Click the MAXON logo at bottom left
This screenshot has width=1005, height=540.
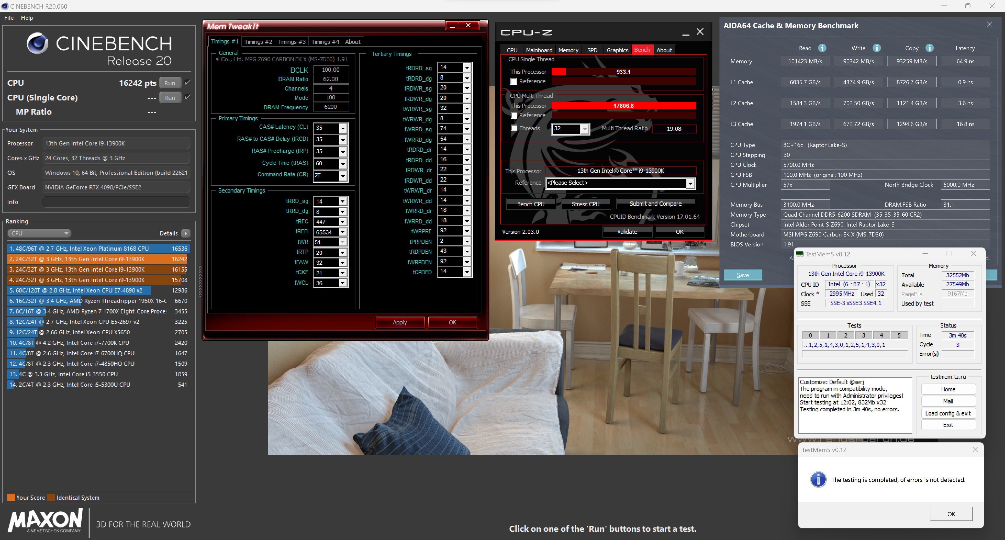pos(45,520)
